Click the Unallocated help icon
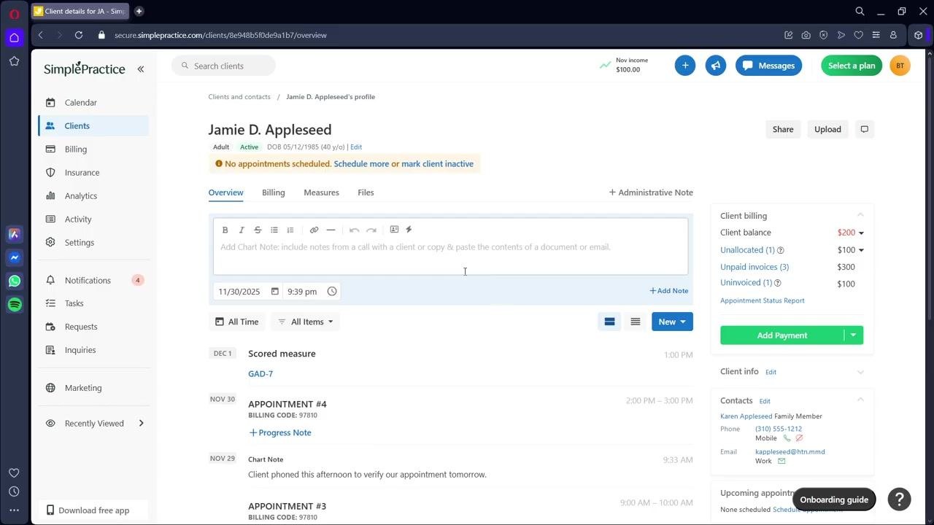Screen dimensions: 934x525 click(781, 250)
